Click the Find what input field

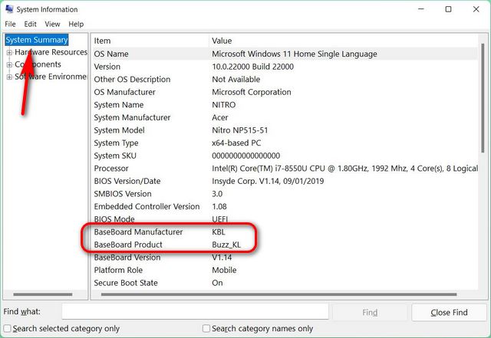195,311
